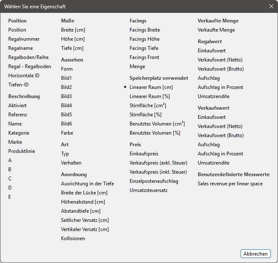Pick Kollisionen in Anordnung list

click(x=73, y=238)
